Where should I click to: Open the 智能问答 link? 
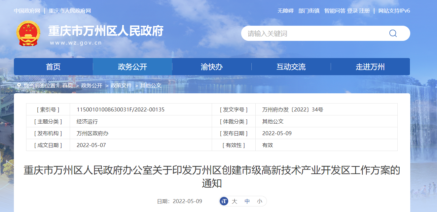335,11
